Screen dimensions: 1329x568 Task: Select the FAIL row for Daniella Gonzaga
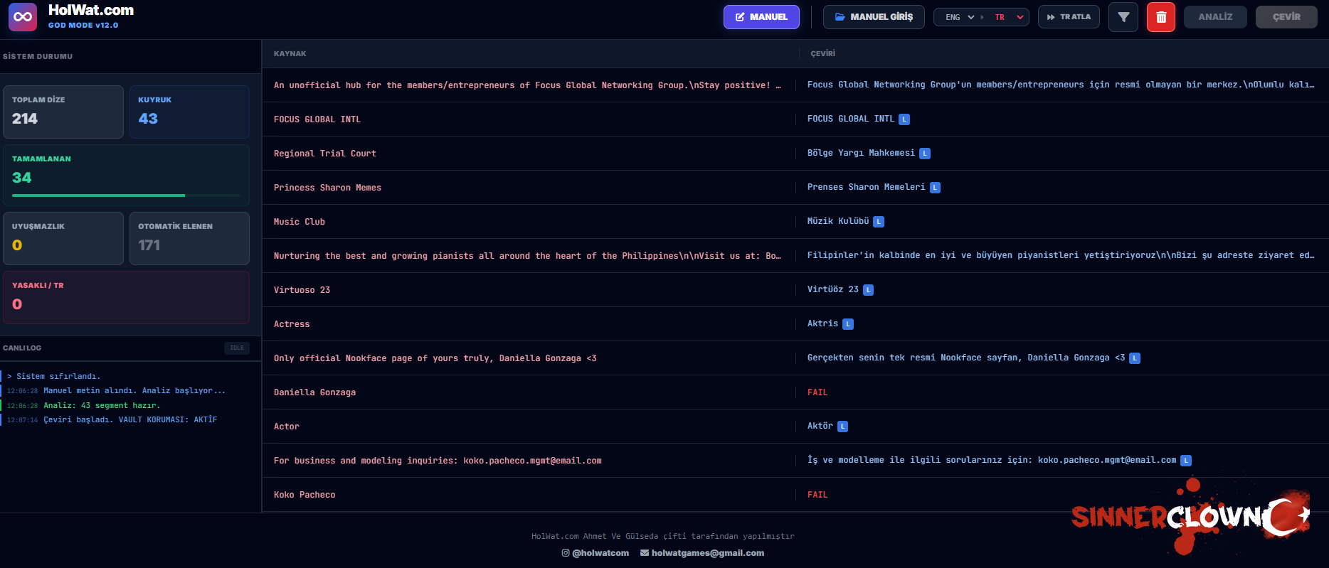(x=817, y=392)
